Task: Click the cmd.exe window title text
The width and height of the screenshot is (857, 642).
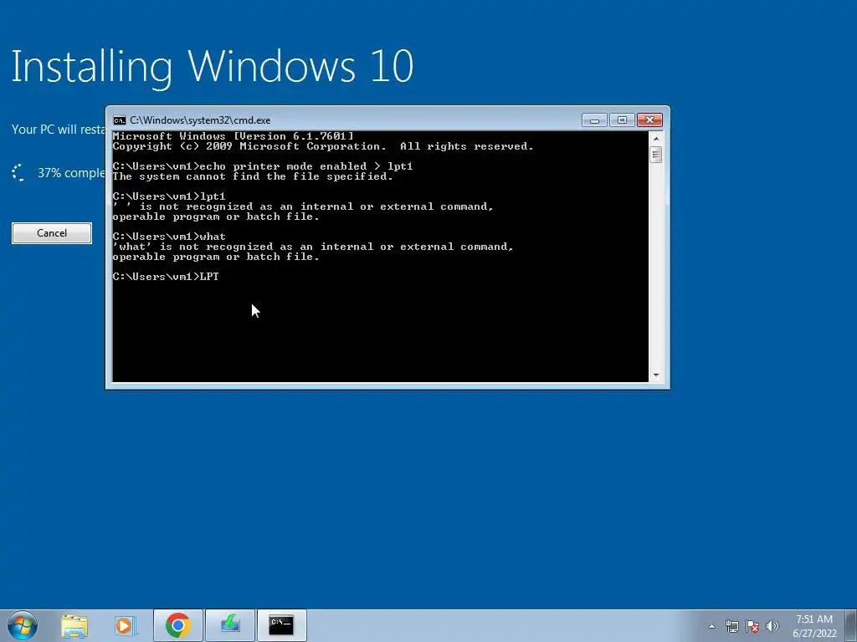Action: click(200, 120)
